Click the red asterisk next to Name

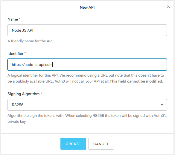click(19, 18)
